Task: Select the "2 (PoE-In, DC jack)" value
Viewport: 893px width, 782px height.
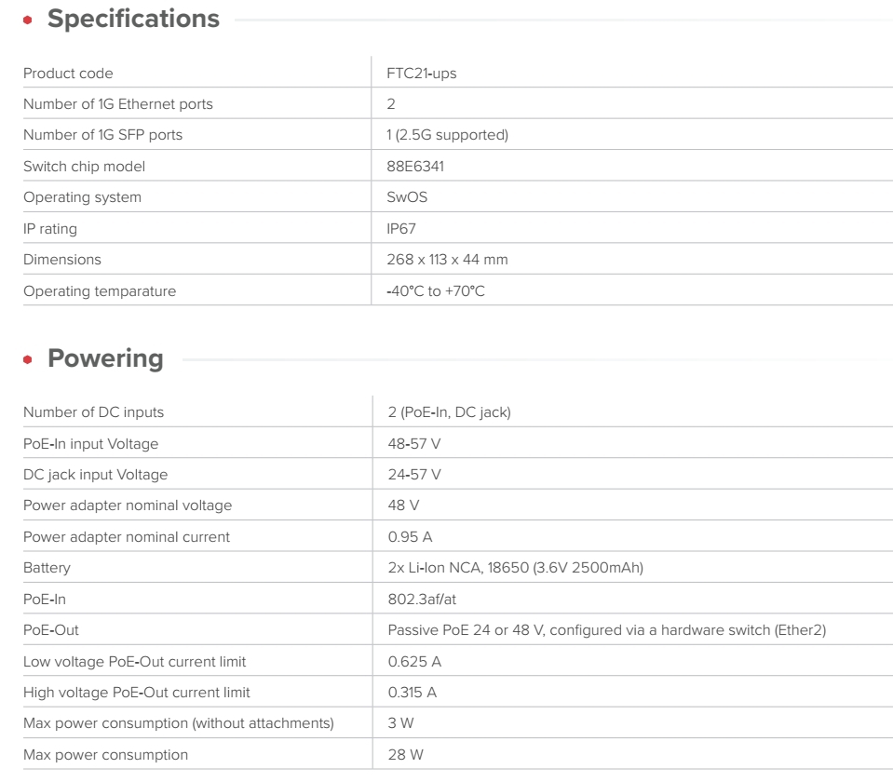Action: point(449,412)
